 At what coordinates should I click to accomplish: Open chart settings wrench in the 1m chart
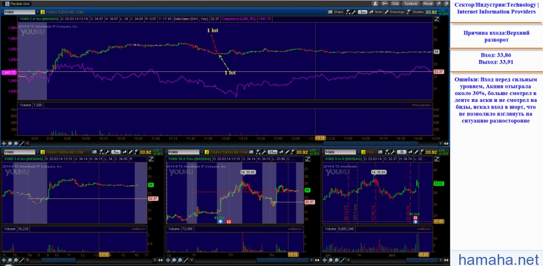click(x=354, y=12)
